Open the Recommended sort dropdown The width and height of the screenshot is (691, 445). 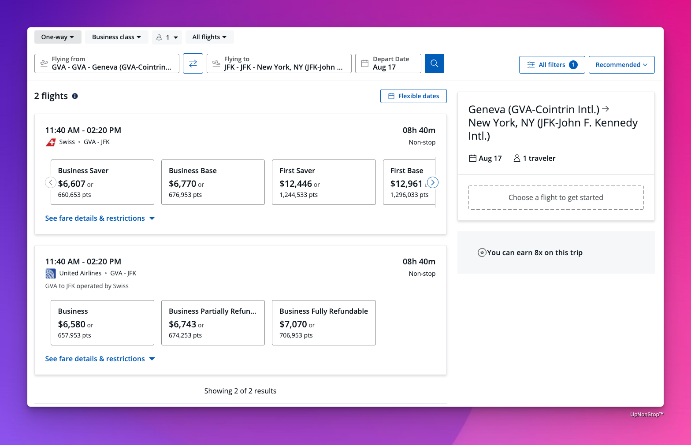coord(621,65)
